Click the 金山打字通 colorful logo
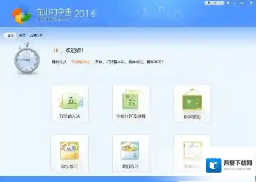 coord(21,15)
